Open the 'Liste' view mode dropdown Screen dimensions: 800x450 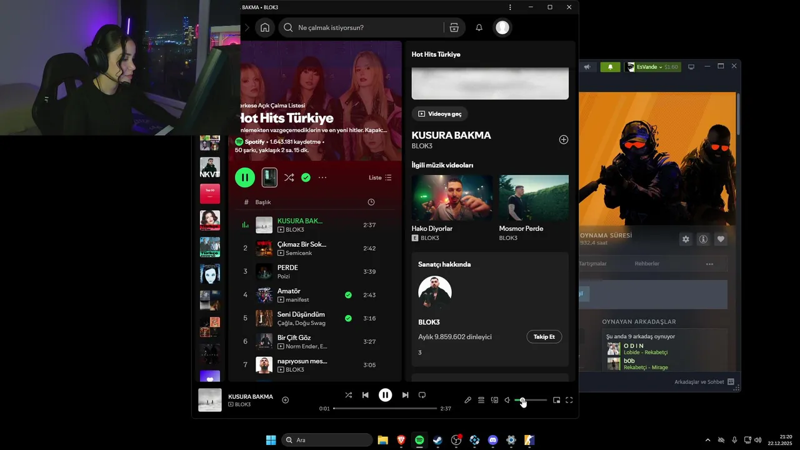click(x=380, y=177)
